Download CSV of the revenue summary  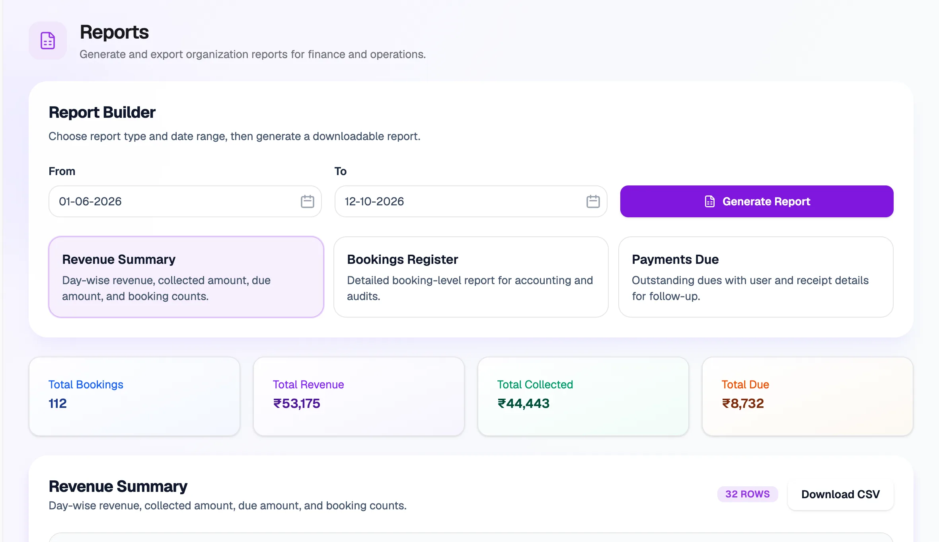(840, 494)
